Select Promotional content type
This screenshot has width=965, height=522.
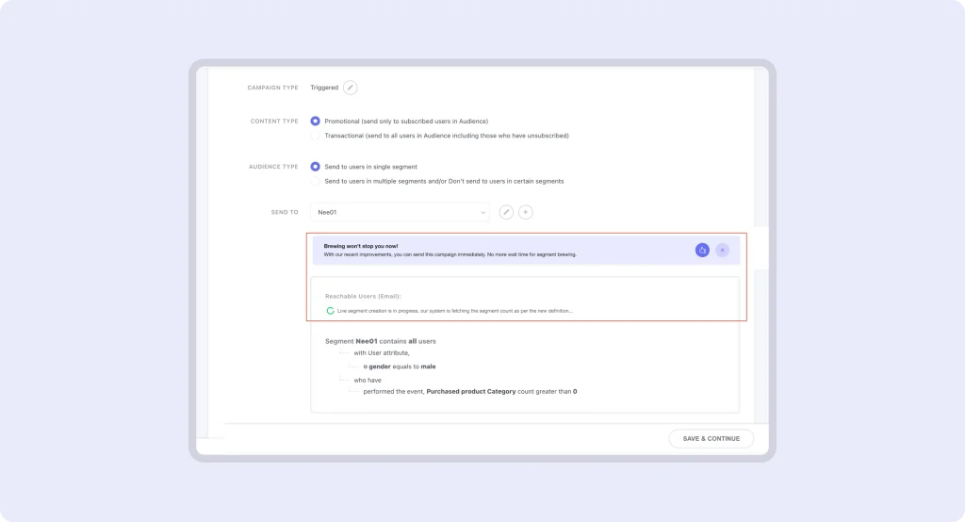[x=316, y=121]
